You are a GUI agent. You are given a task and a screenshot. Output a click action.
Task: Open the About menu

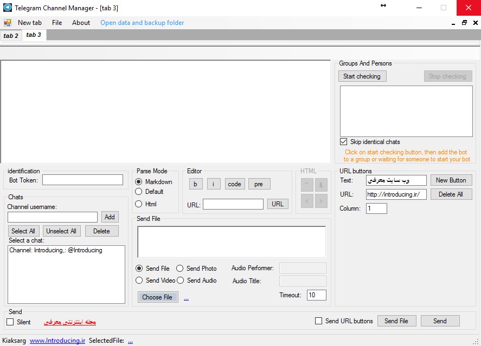point(81,23)
